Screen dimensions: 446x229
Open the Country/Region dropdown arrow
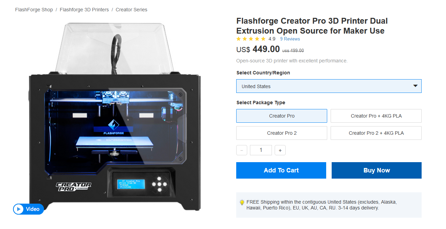(x=415, y=86)
